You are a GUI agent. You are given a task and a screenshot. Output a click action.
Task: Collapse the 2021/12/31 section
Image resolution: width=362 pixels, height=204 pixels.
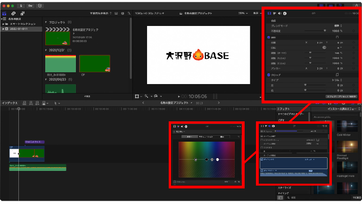(46, 50)
